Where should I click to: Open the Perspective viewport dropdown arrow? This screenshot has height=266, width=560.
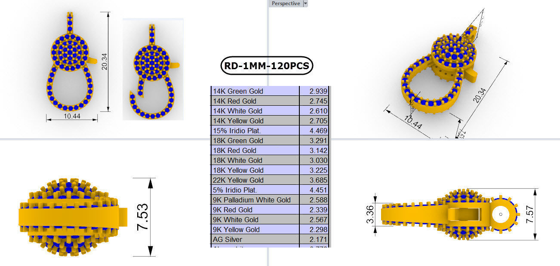[x=305, y=3]
